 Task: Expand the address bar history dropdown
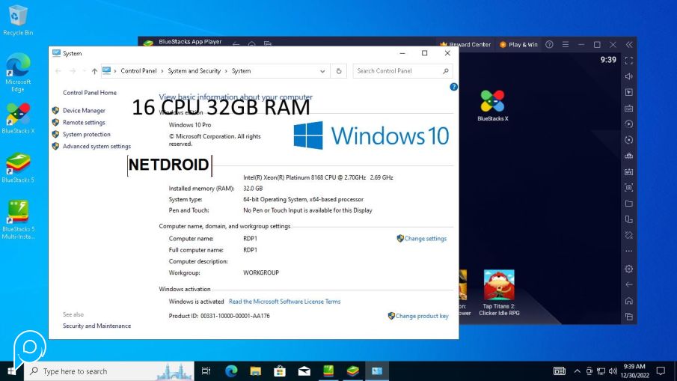(323, 71)
